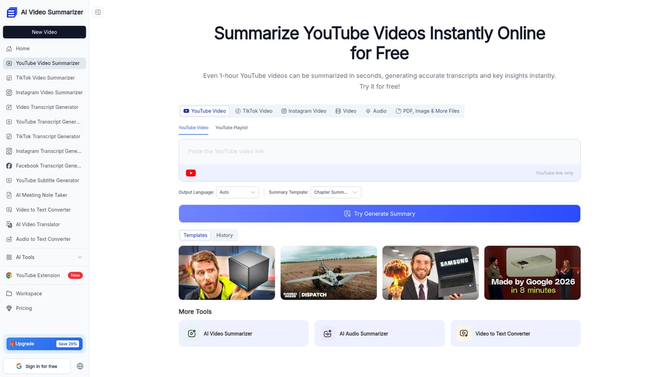Image resolution: width=670 pixels, height=377 pixels.
Task: Expand the AI Tools section
Action: pos(44,257)
